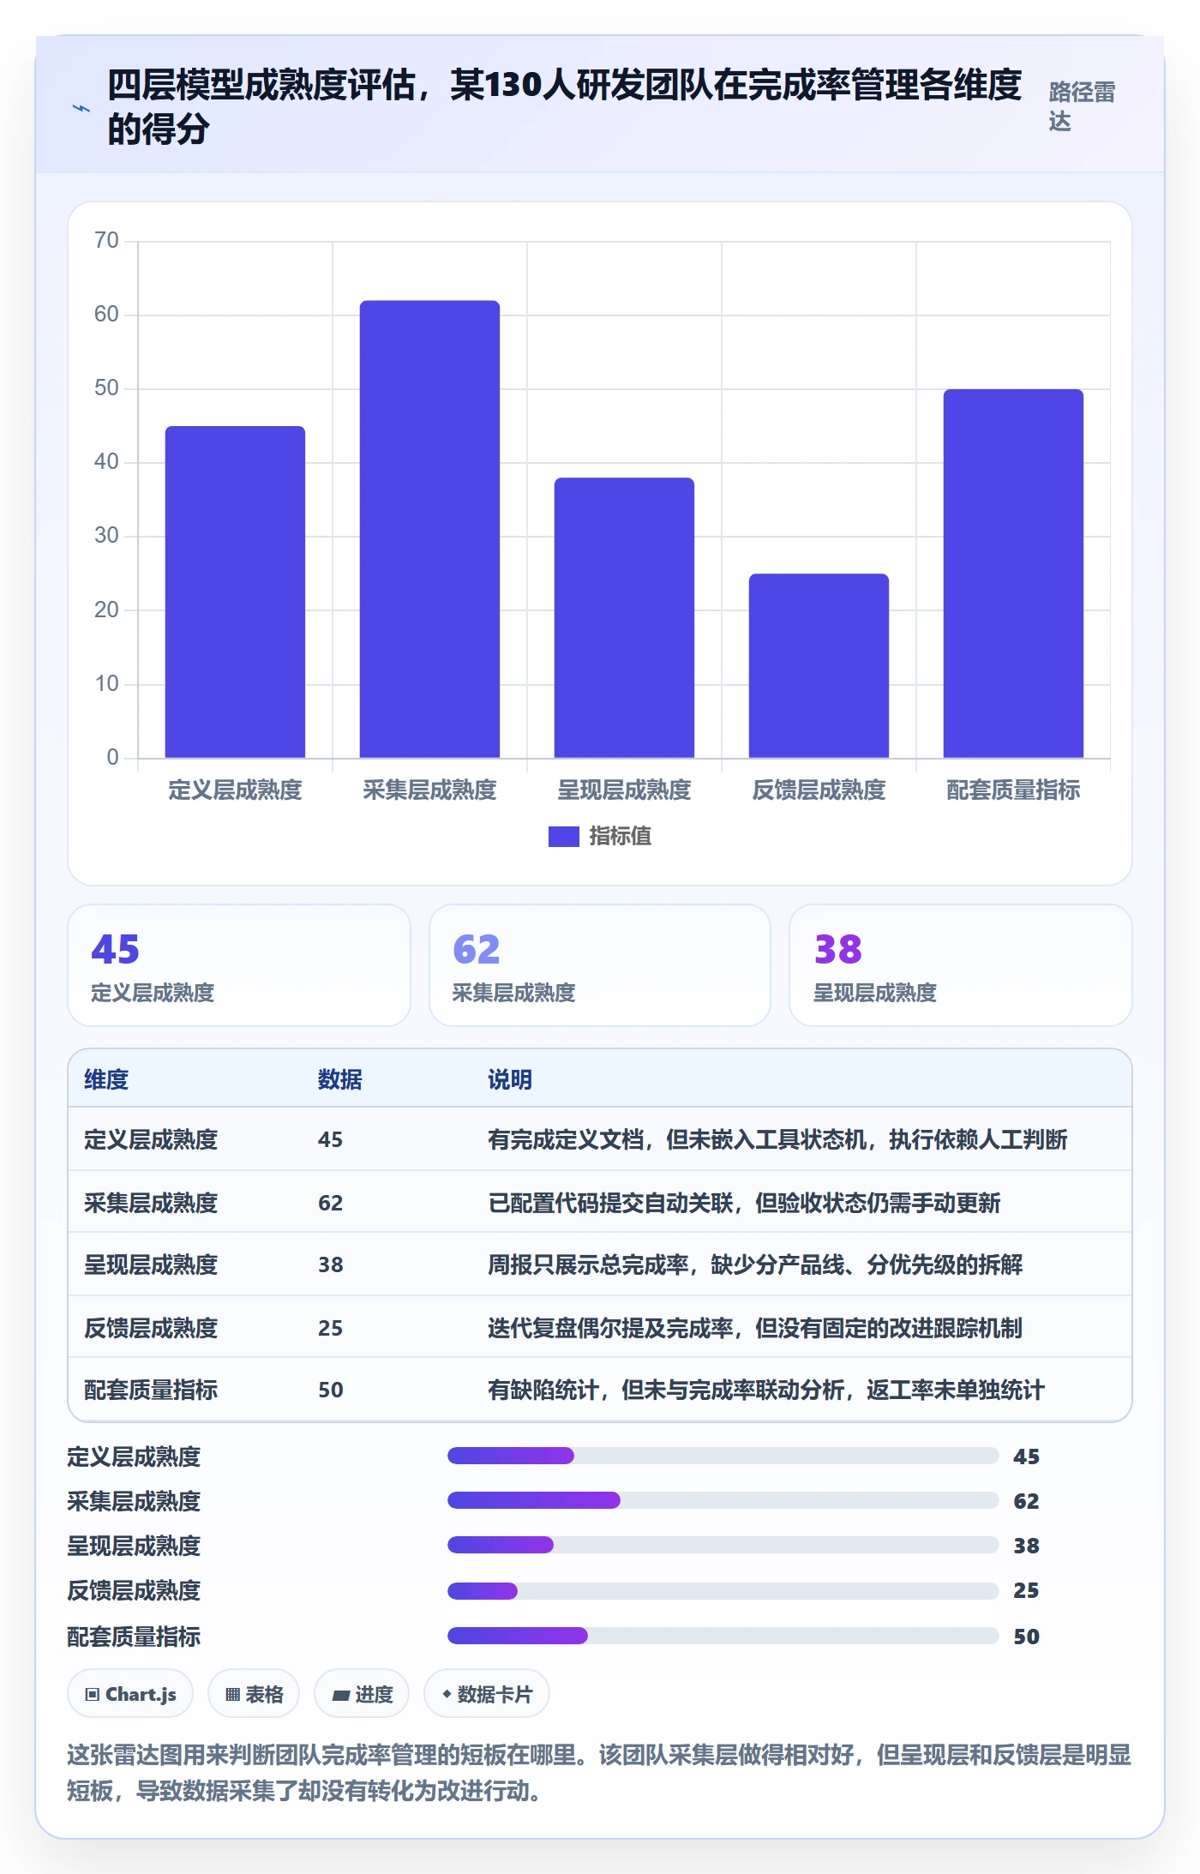Open the 62 采集层成熟度 data card

[600, 965]
